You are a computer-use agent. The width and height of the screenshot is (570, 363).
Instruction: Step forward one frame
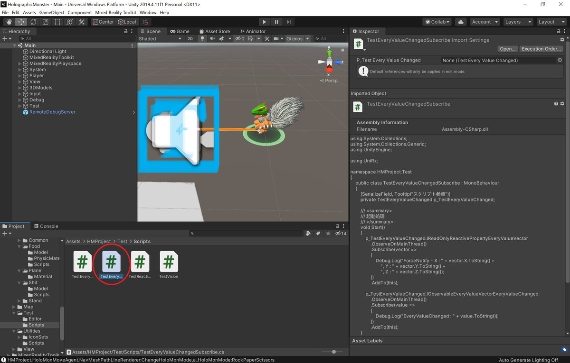click(x=289, y=22)
